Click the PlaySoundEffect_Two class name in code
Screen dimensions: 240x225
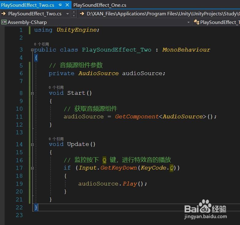[x=116, y=50]
